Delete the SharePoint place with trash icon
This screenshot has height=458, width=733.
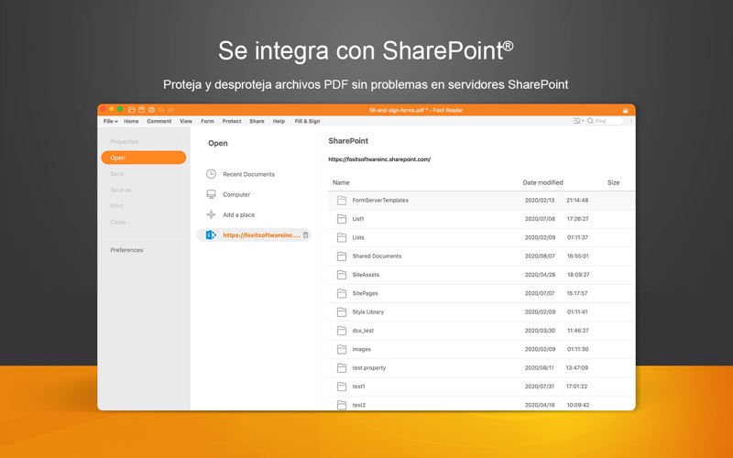click(x=306, y=235)
